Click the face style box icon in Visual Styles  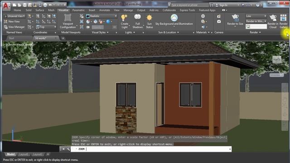coord(96,22)
